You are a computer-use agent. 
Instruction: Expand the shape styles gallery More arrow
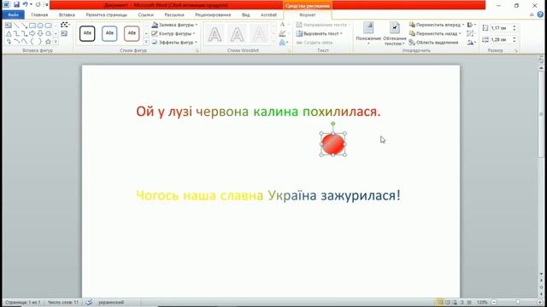(146, 42)
